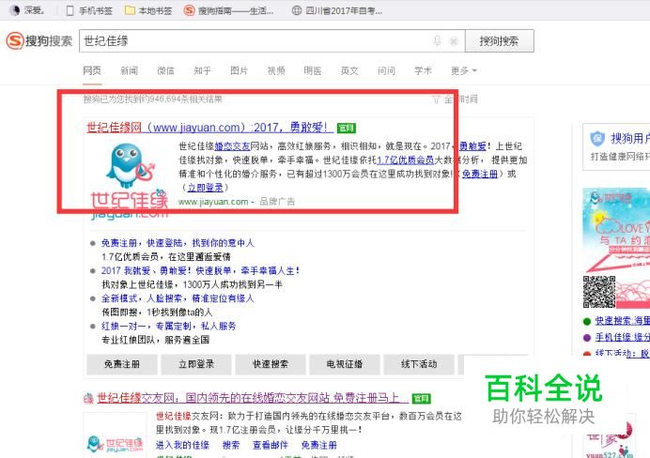650x458 pixels.
Task: Click the 免费注册 link in the description
Action: click(480, 174)
